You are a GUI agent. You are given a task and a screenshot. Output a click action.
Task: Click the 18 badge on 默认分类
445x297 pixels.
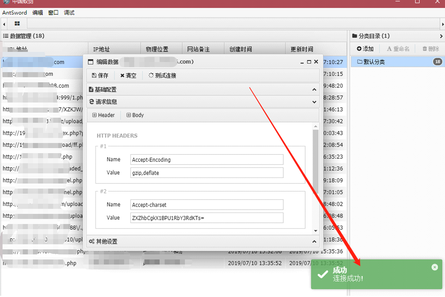click(438, 62)
